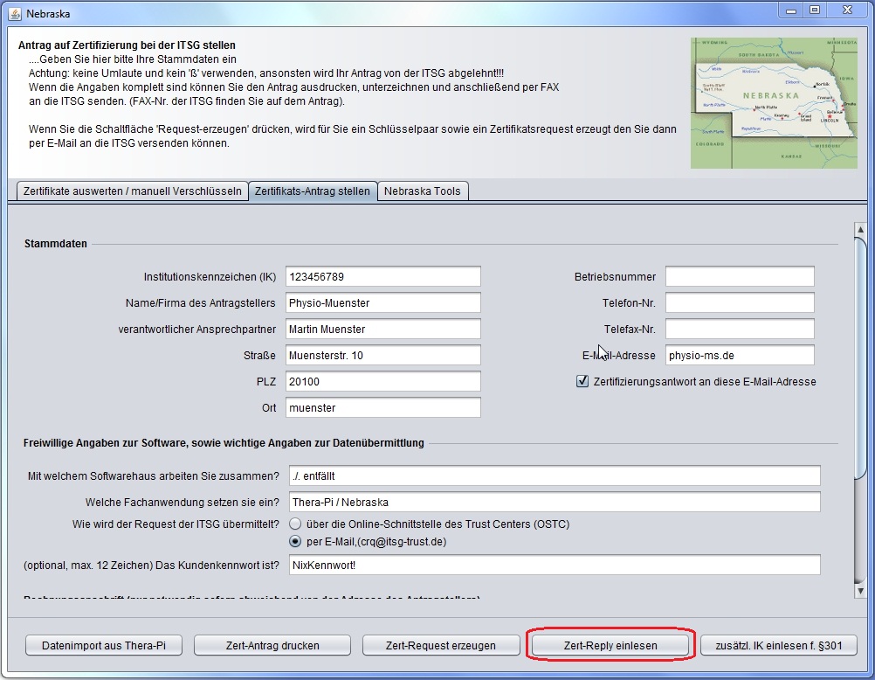The image size is (875, 680).
Task: Click the vertical scrollbar thumb
Action: [x=860, y=357]
